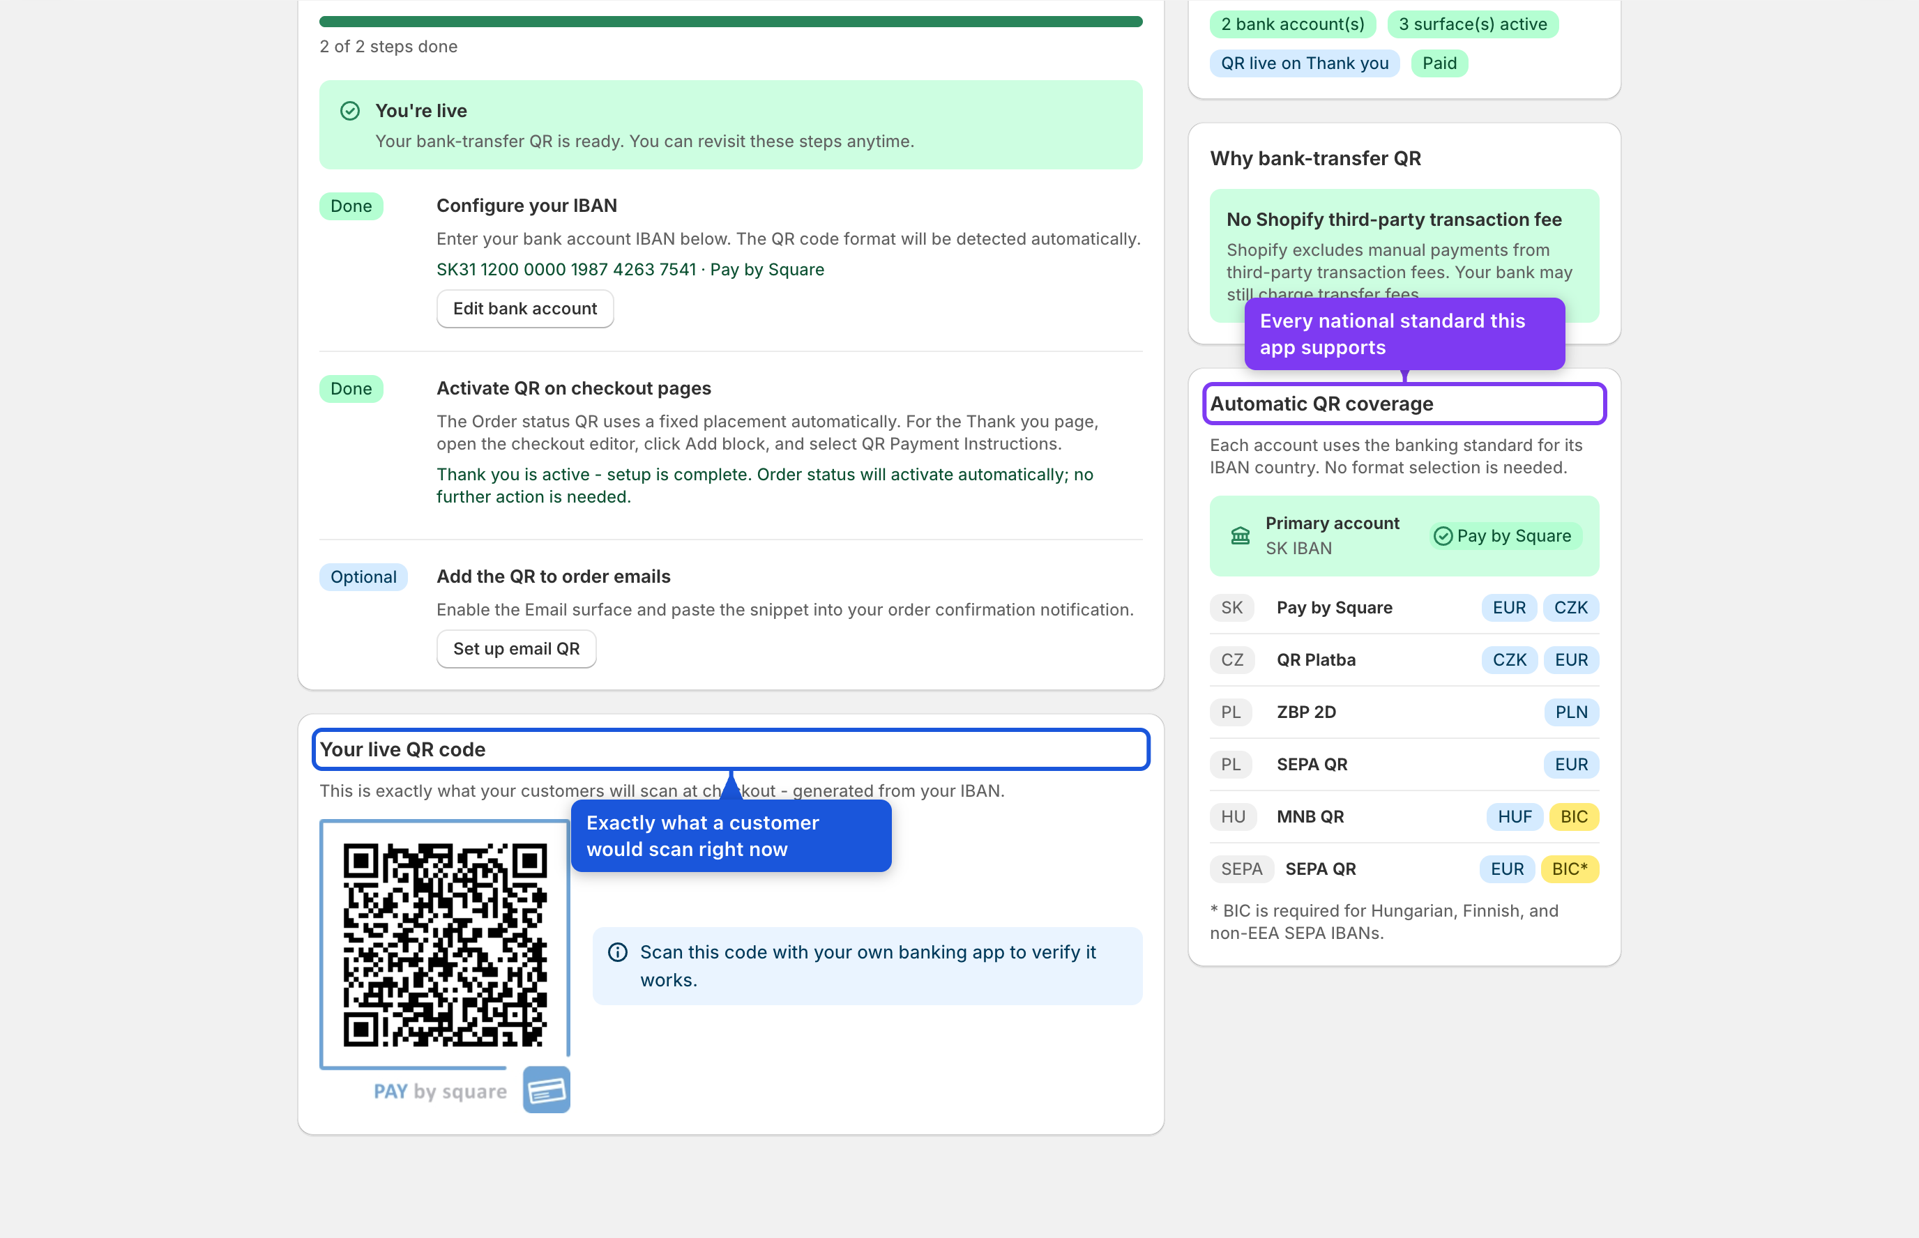Click the info icon in scan banner
This screenshot has height=1238, width=1919.
pyautogui.click(x=617, y=953)
